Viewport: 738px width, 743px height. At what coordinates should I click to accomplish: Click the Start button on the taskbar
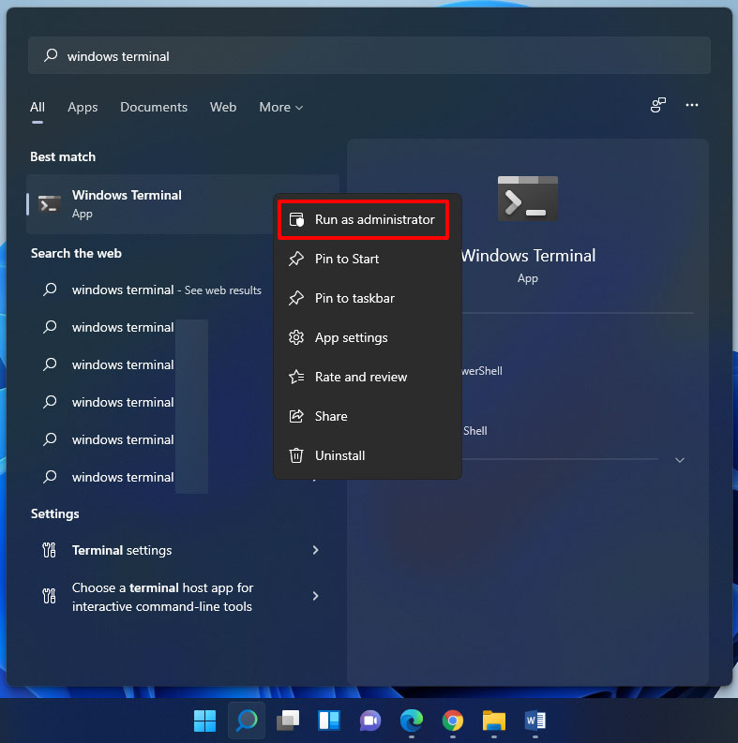click(x=204, y=721)
